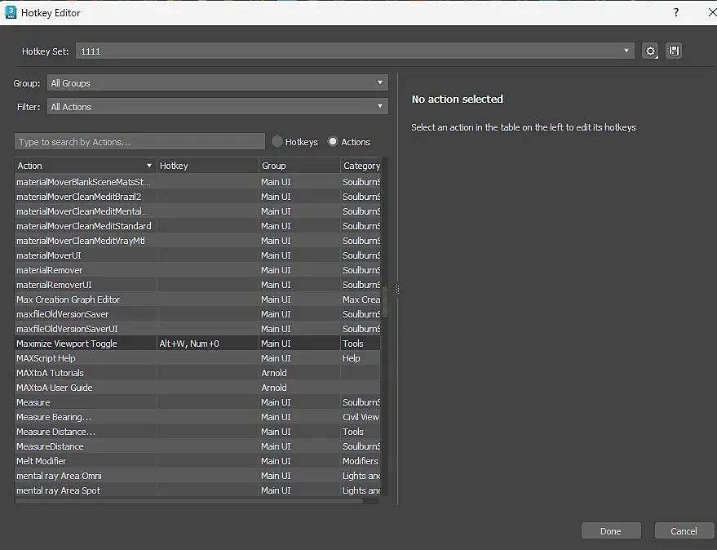The height and width of the screenshot is (550, 717).
Task: Click the 3ds Max logo in title bar
Action: click(x=11, y=12)
